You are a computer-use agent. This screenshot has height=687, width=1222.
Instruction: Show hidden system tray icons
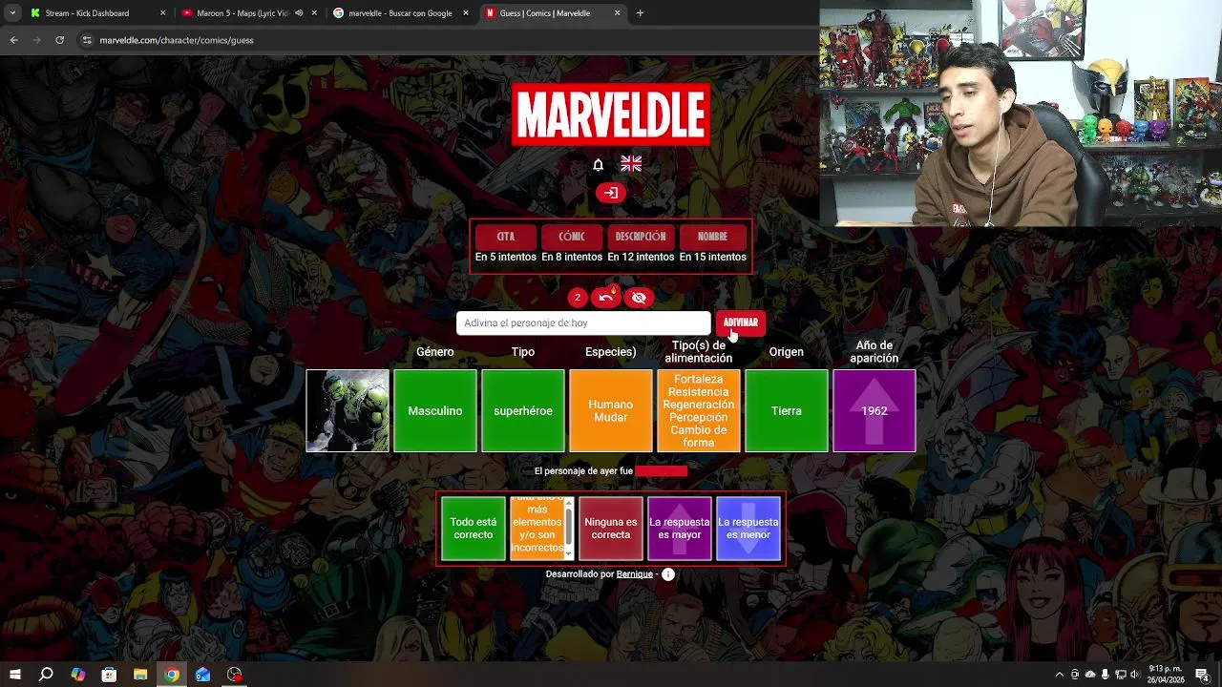tap(1059, 675)
